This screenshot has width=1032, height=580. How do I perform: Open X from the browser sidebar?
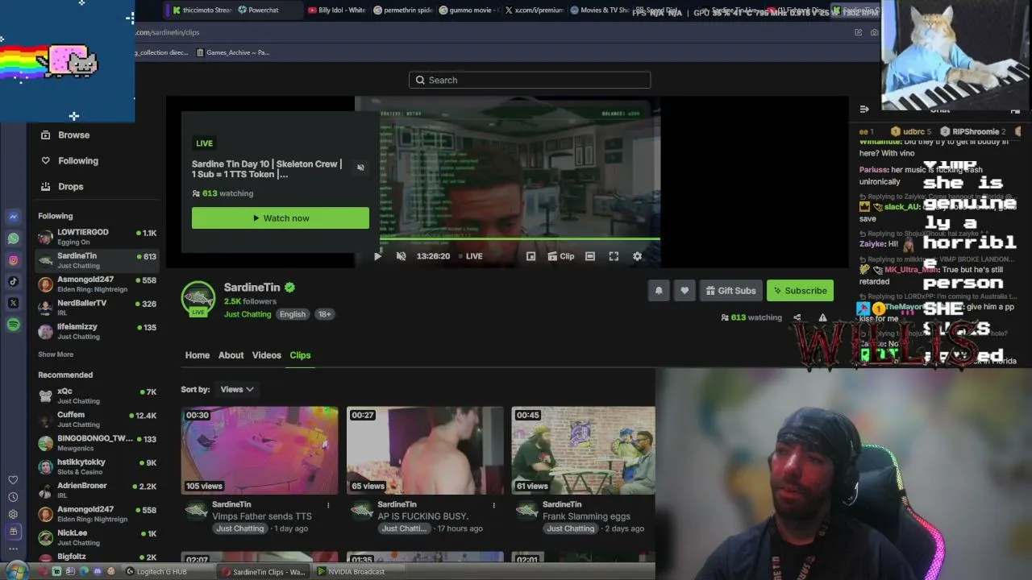[x=14, y=303]
